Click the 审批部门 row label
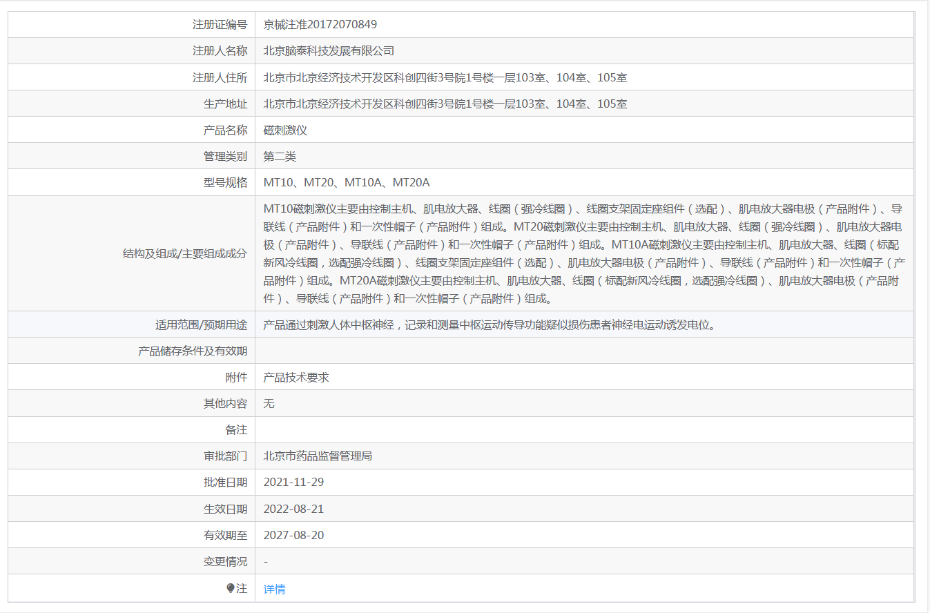 click(225, 456)
